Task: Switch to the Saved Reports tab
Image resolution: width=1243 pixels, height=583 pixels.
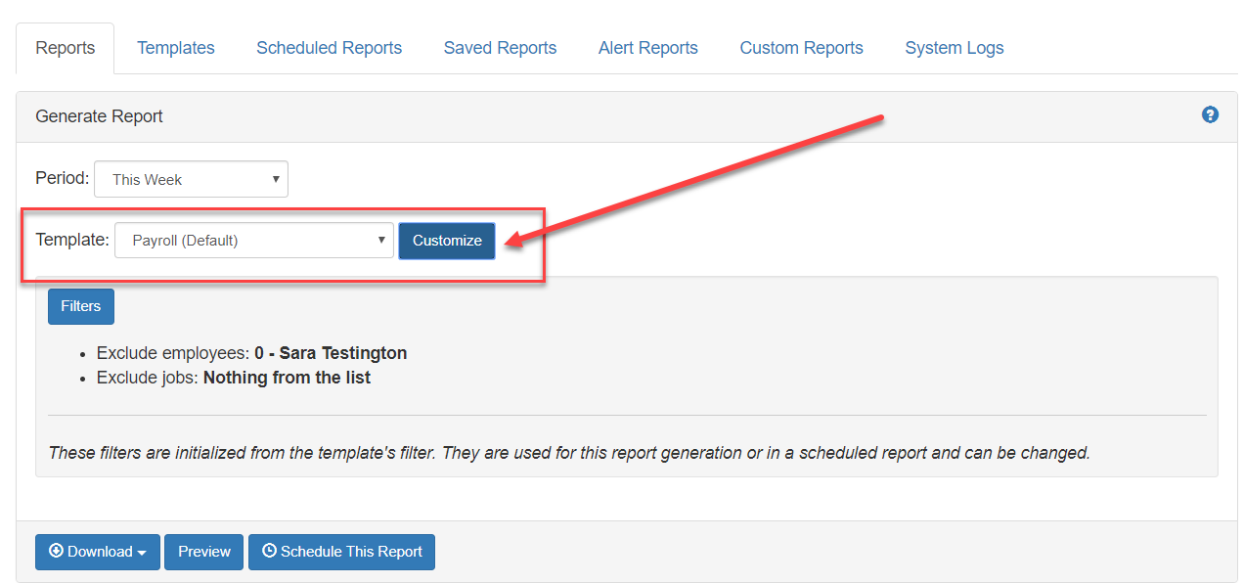Action: (500, 47)
